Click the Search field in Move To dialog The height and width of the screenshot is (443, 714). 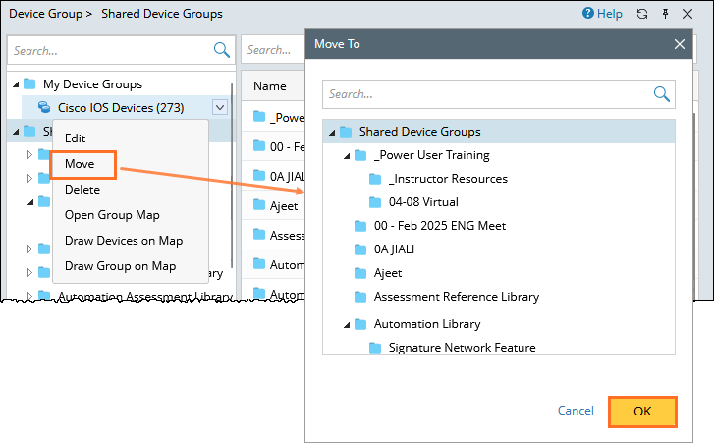tap(486, 94)
